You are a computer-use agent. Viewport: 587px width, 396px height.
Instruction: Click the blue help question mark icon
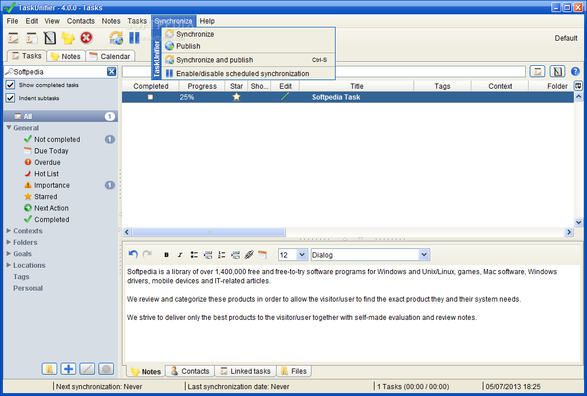(x=575, y=72)
